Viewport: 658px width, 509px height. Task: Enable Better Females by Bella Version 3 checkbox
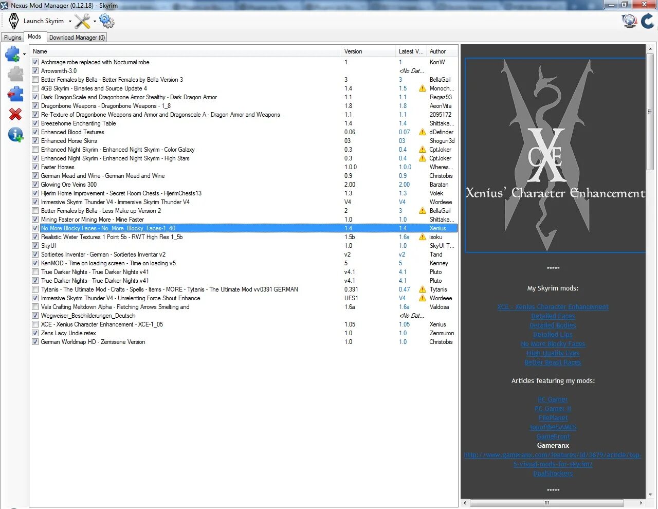35,80
